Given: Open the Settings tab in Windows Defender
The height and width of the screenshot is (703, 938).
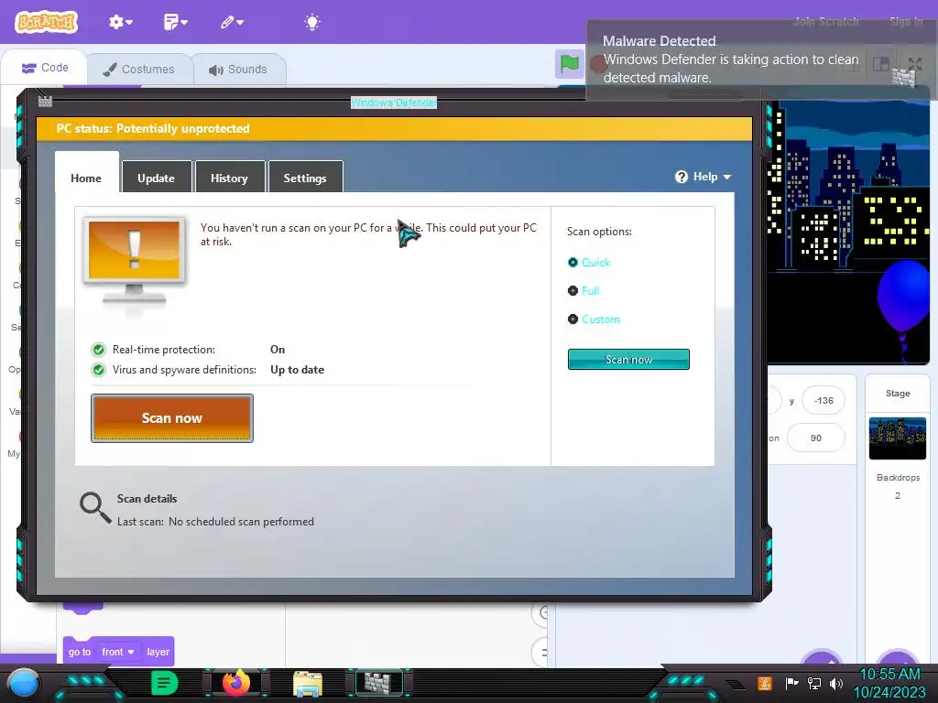Looking at the screenshot, I should (305, 178).
